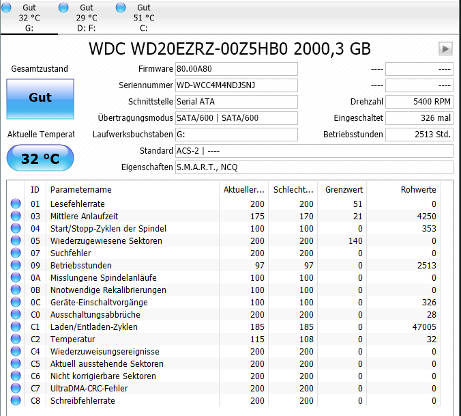Image resolution: width=461 pixels, height=416 pixels.
Task: Select the Lesefehlerrate parameter name
Action: pyautogui.click(x=78, y=204)
